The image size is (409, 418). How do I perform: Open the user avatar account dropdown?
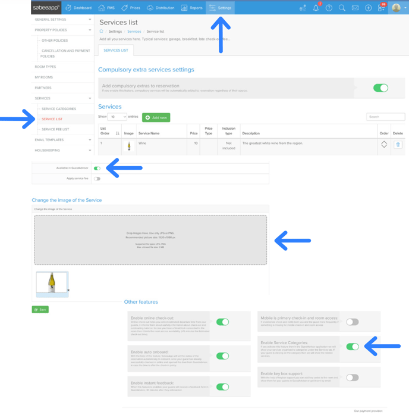(x=398, y=8)
